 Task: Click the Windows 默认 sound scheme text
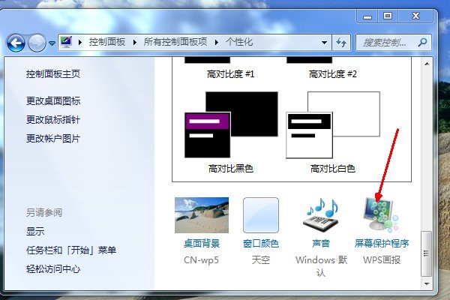321,266
